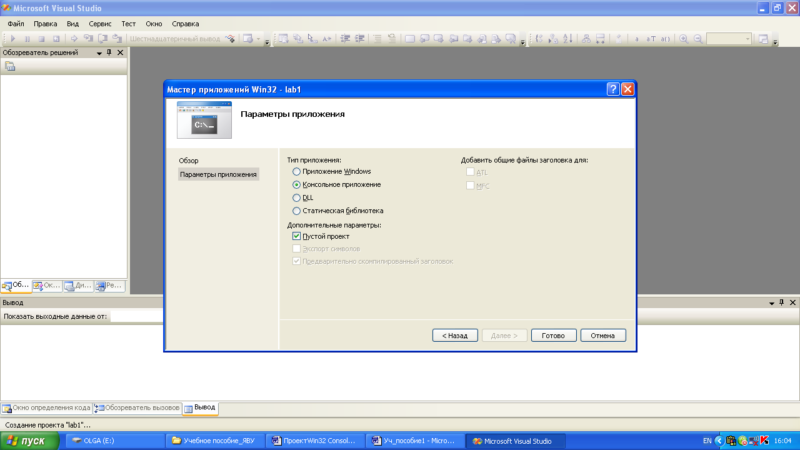Viewport: 800px width, 450px height.
Task: Click the class hierarchy layout icon
Action: tap(586, 39)
